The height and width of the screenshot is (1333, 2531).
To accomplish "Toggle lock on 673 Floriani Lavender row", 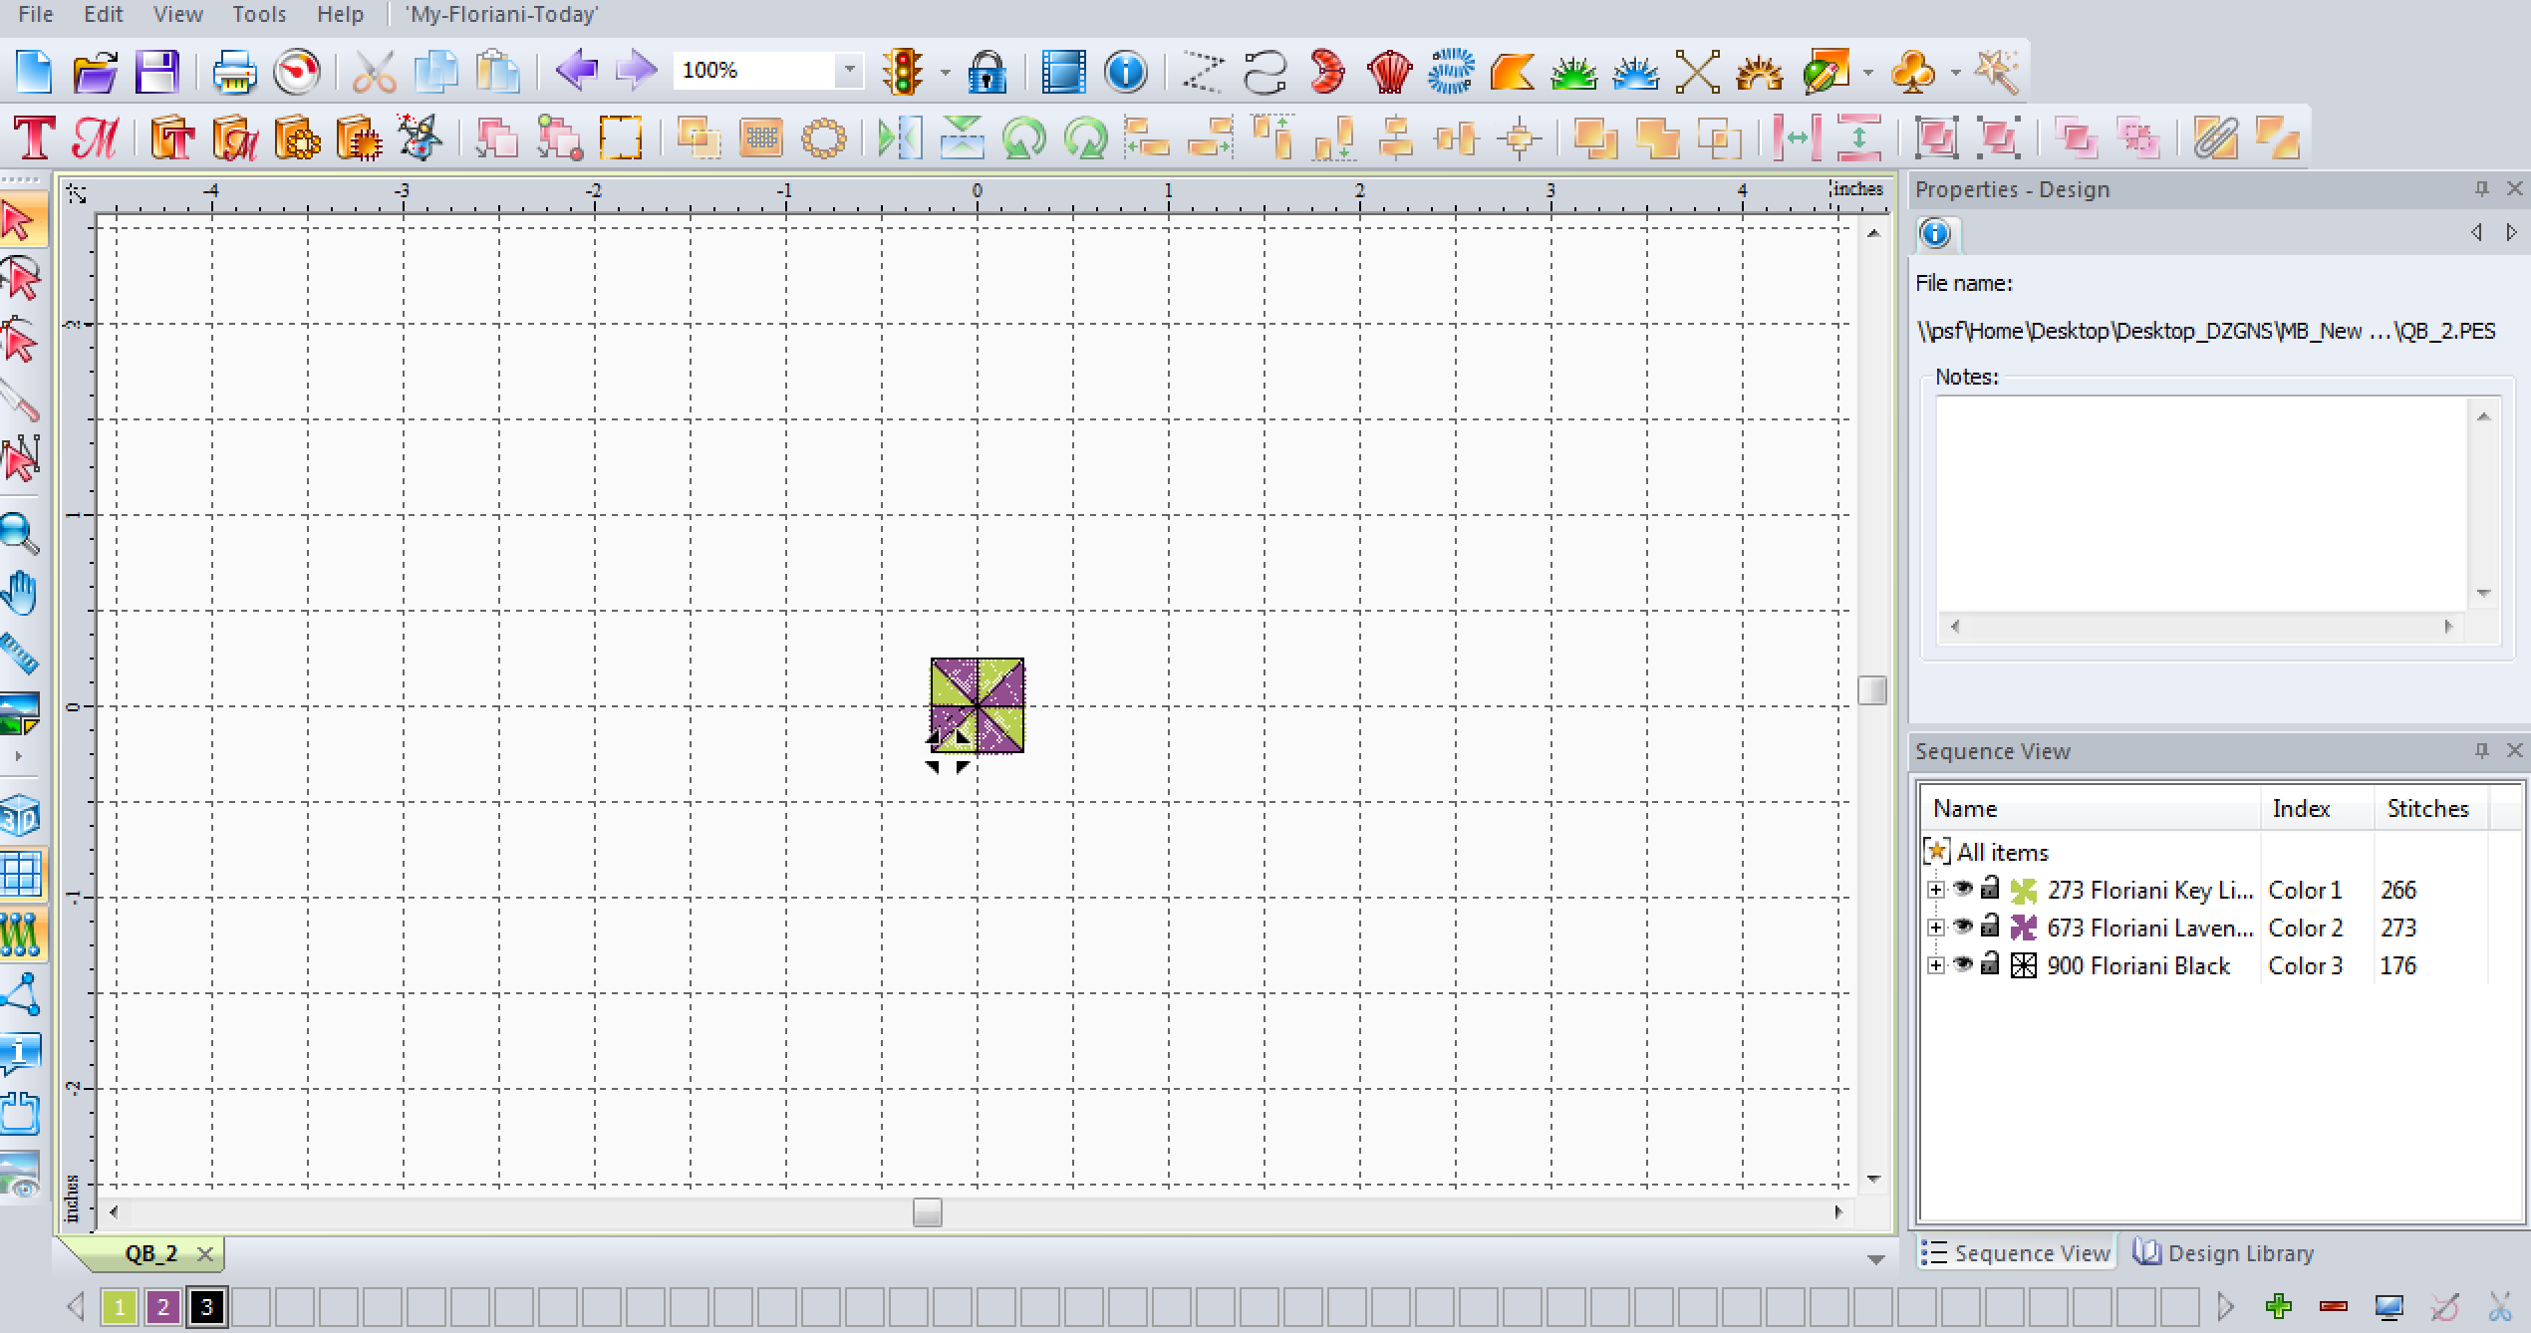I will [1990, 927].
